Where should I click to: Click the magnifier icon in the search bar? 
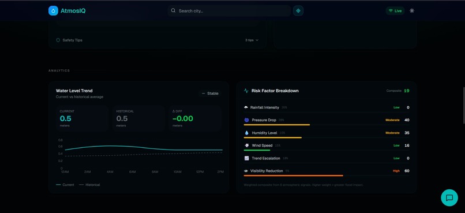(173, 11)
